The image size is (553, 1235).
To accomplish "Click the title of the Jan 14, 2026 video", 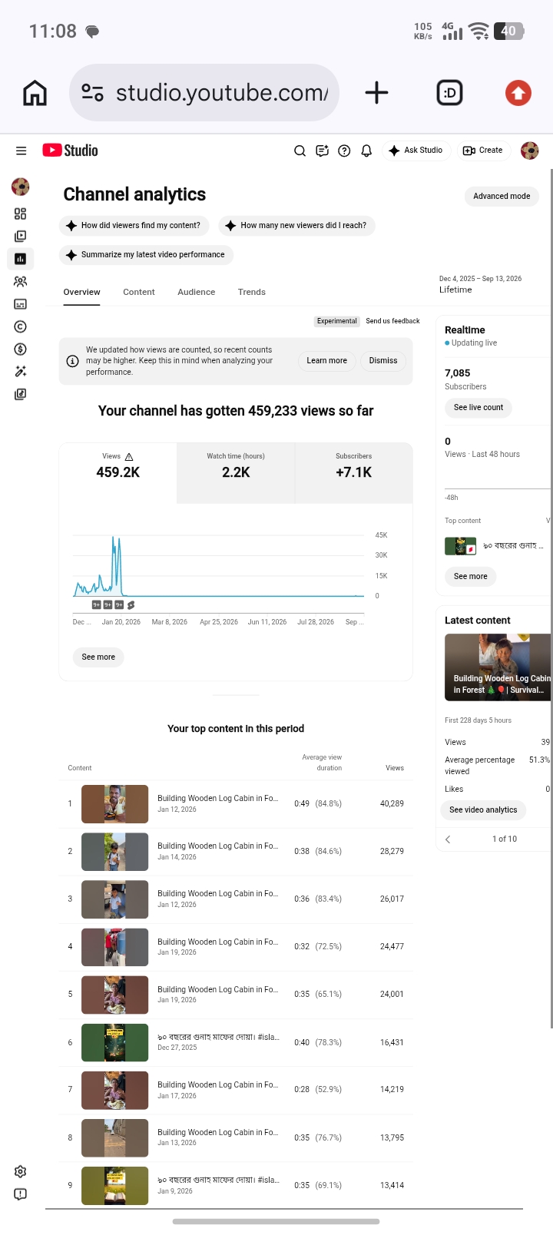I will pos(218,846).
